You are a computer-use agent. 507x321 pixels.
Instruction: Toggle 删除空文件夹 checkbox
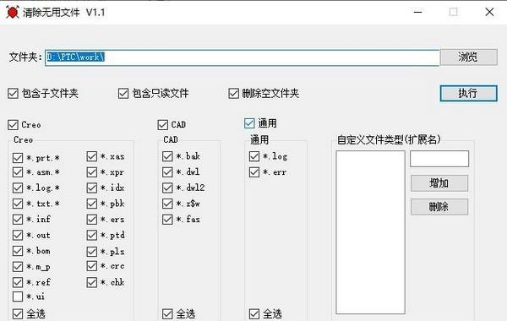tap(233, 94)
